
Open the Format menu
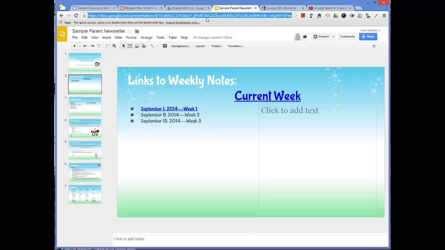(131, 37)
